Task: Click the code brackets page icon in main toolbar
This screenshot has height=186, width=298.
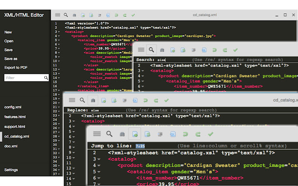Action: 108,15
